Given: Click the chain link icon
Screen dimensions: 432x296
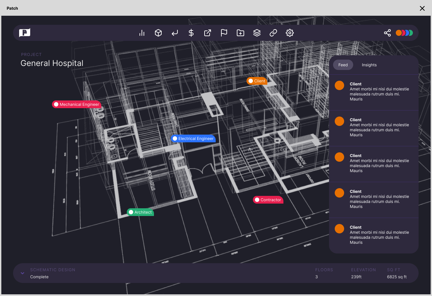Looking at the screenshot, I should coord(273,33).
